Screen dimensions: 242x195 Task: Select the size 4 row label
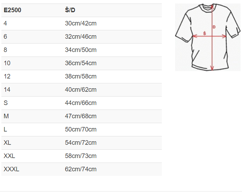(6, 23)
